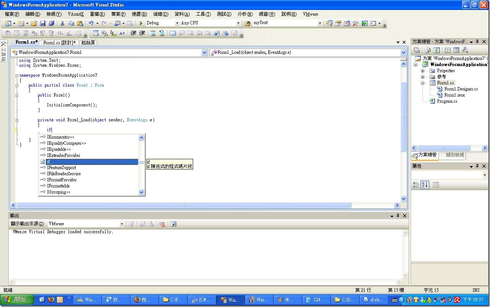Toggle auto-hide pin of 屬性 panel
Image resolution: width=490 pixels, height=307 pixels.
point(477,166)
